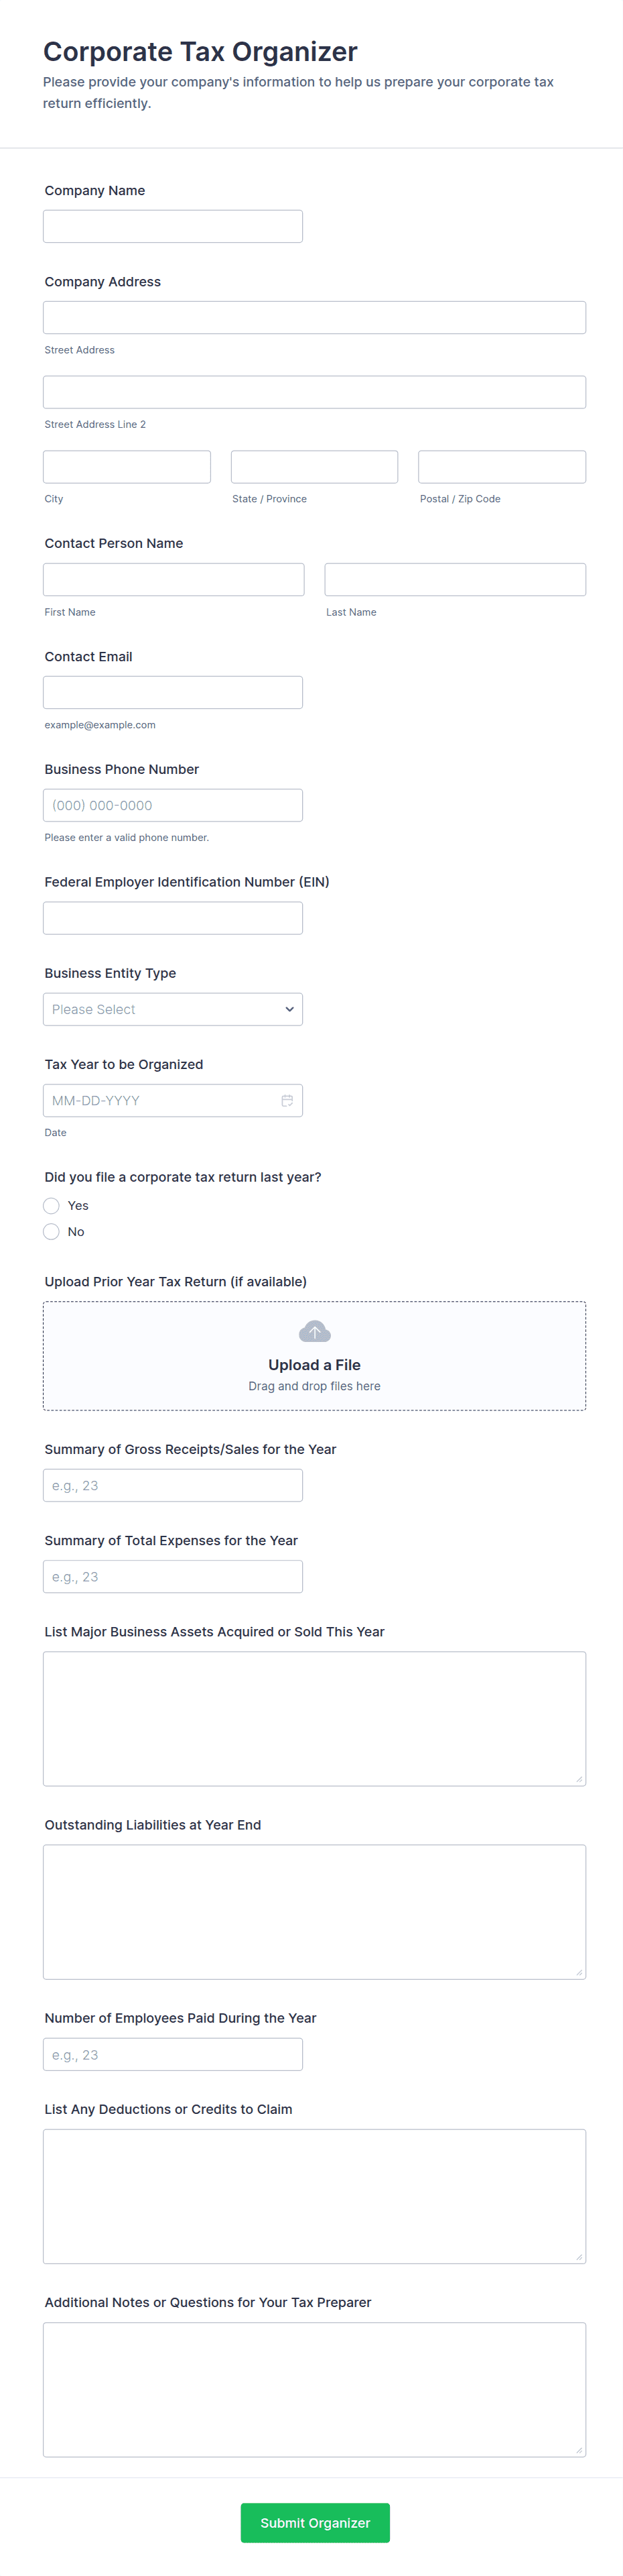Select Yes for filed return last year
The width and height of the screenshot is (623, 2576).
point(52,1205)
